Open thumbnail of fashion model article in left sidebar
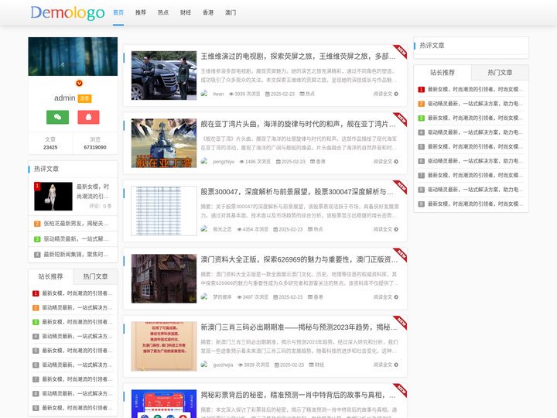The width and height of the screenshot is (557, 418). [x=53, y=196]
